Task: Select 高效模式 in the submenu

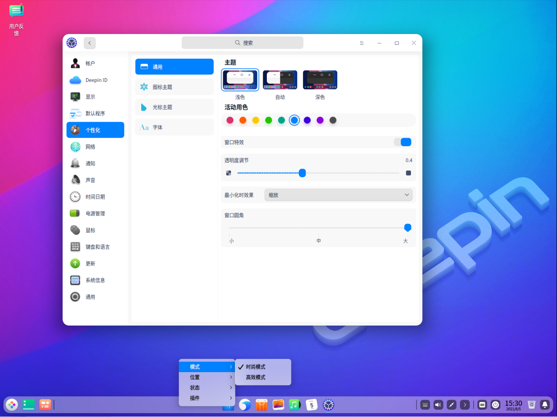Action: click(x=256, y=377)
